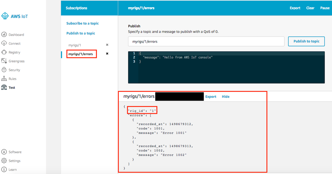Screen dimensions: 332x174
Task: Click the "recorded_at": 1498679313 line
Action: coord(165,146)
